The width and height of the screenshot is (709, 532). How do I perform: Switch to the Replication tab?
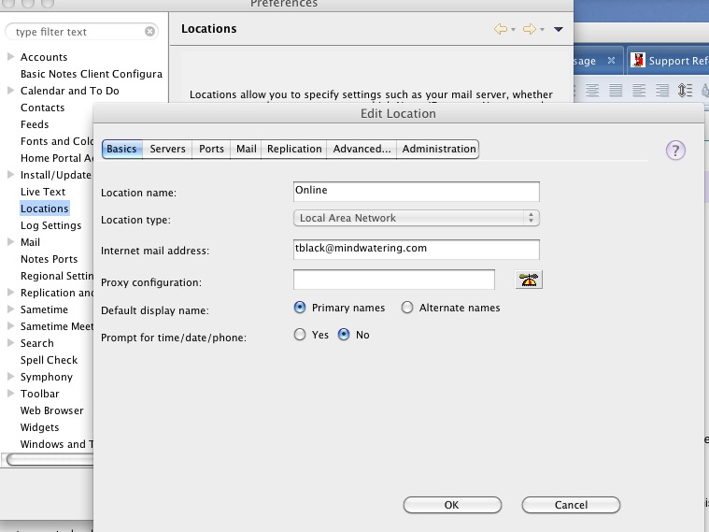294,149
